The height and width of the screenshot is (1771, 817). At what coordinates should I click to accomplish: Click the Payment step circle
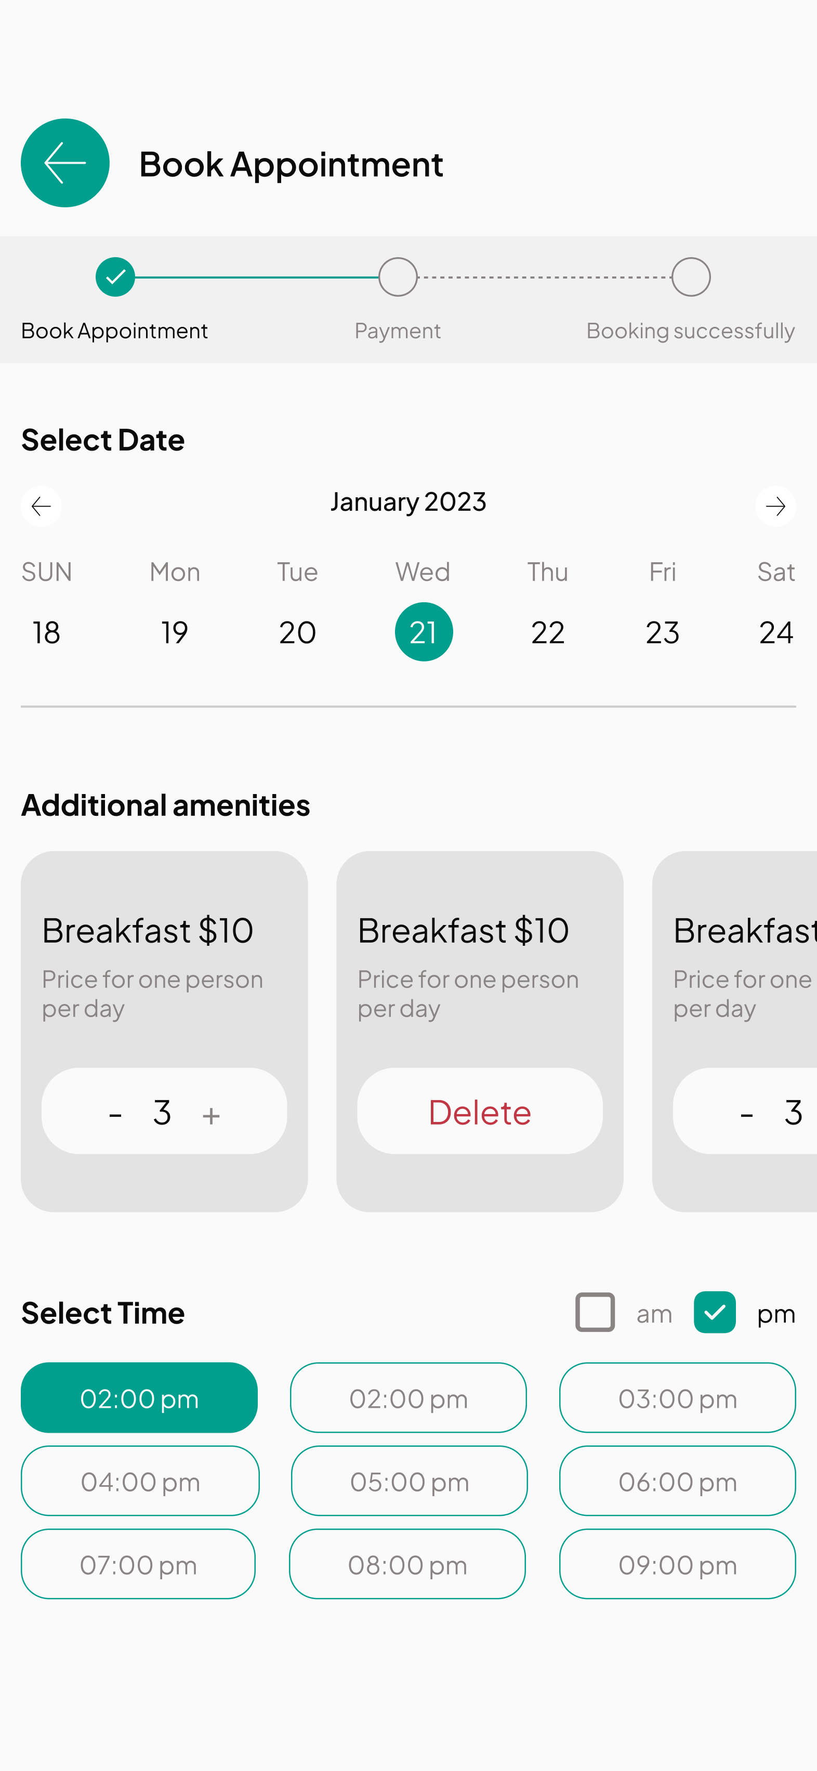pos(398,277)
